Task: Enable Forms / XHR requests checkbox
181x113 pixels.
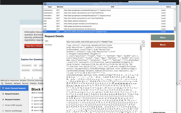Action: (3, 105)
